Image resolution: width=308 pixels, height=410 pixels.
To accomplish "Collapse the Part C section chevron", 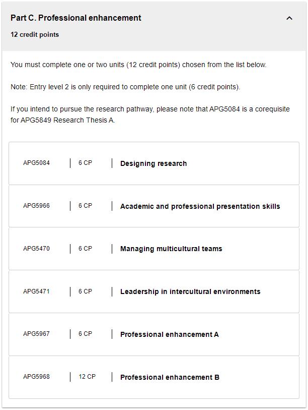I will click(x=289, y=18).
